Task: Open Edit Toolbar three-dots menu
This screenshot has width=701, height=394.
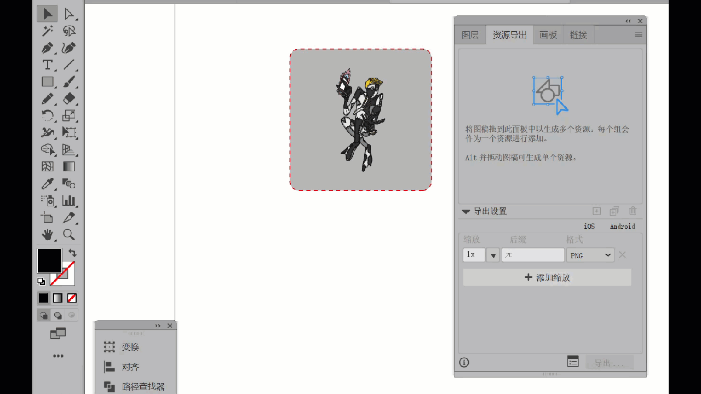Action: pos(58,356)
